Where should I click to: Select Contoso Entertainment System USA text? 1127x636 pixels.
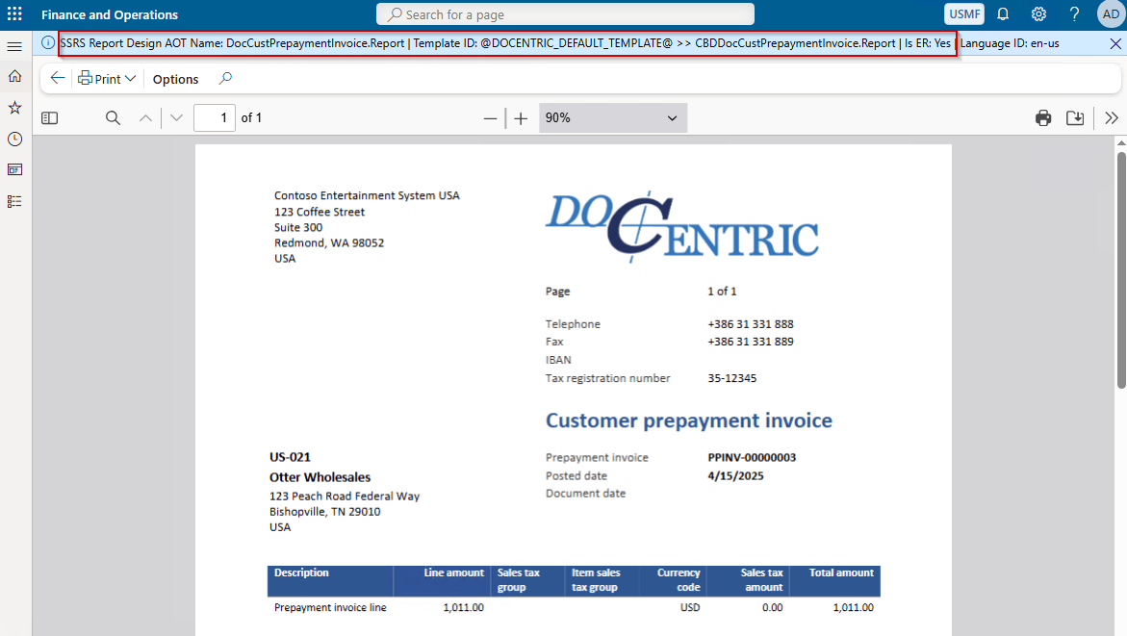coord(367,195)
